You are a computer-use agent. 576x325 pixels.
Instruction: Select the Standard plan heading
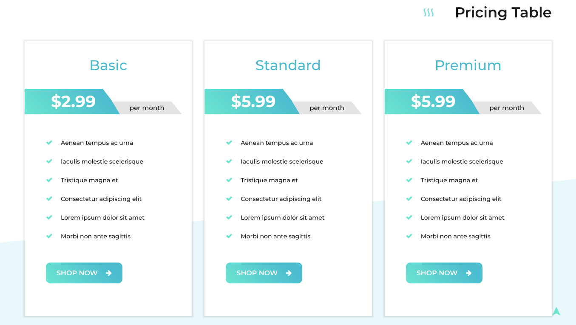(288, 65)
